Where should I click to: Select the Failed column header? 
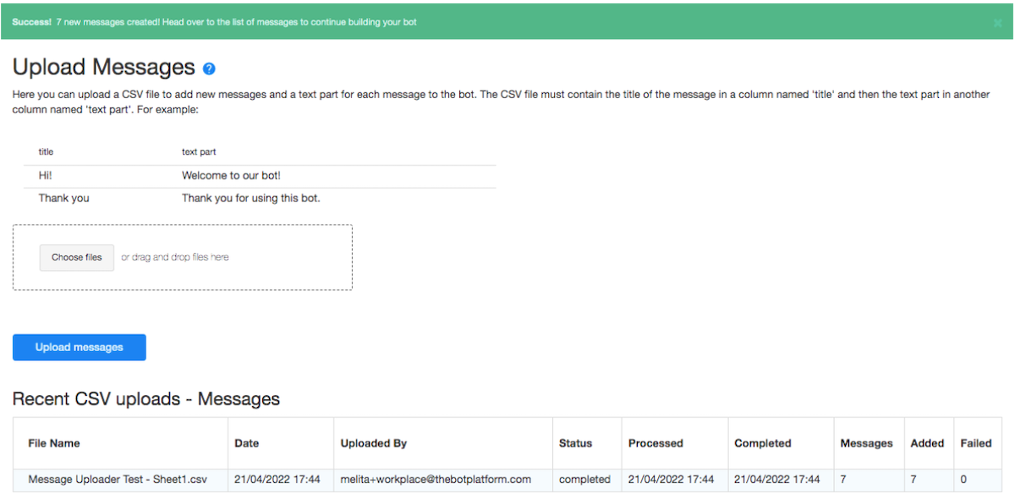click(976, 443)
